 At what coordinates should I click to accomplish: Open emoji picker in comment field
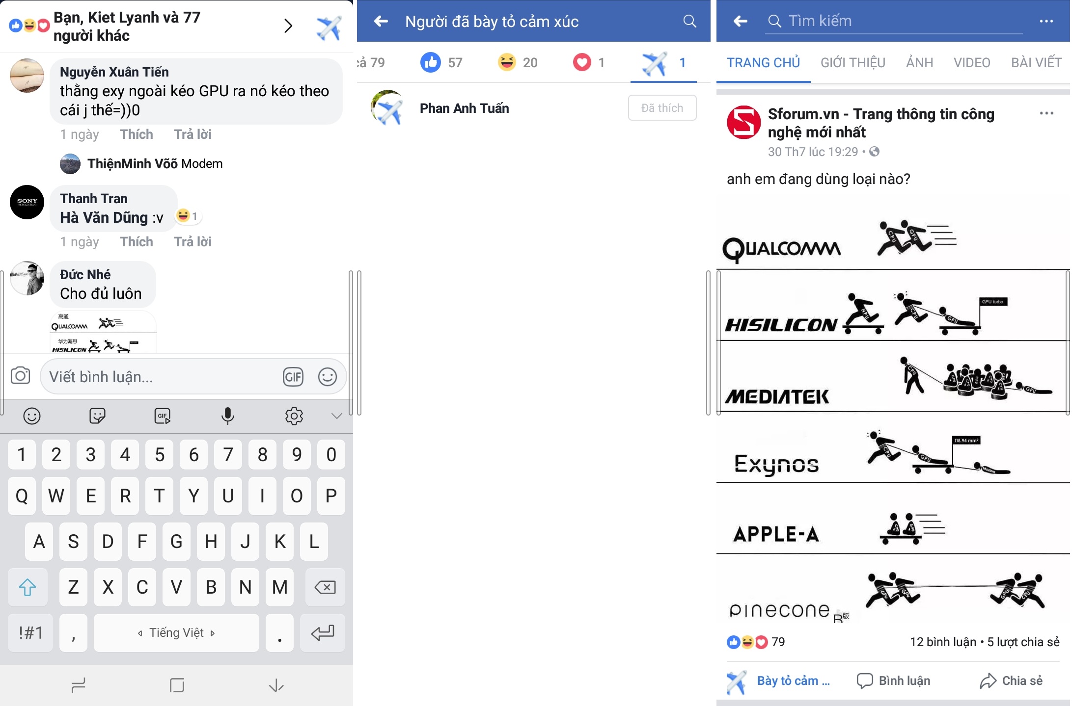tap(328, 377)
